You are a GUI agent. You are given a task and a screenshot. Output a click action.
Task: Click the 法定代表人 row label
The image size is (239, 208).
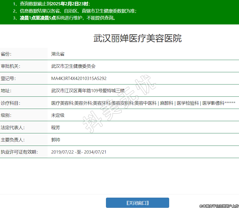coord(12,127)
